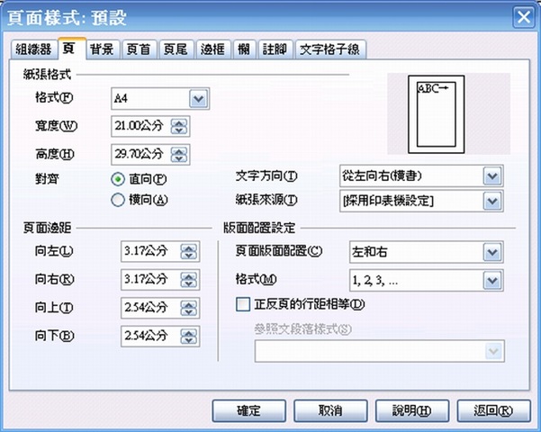Increase the 向下 margin value
The height and width of the screenshot is (432, 541).
(189, 333)
